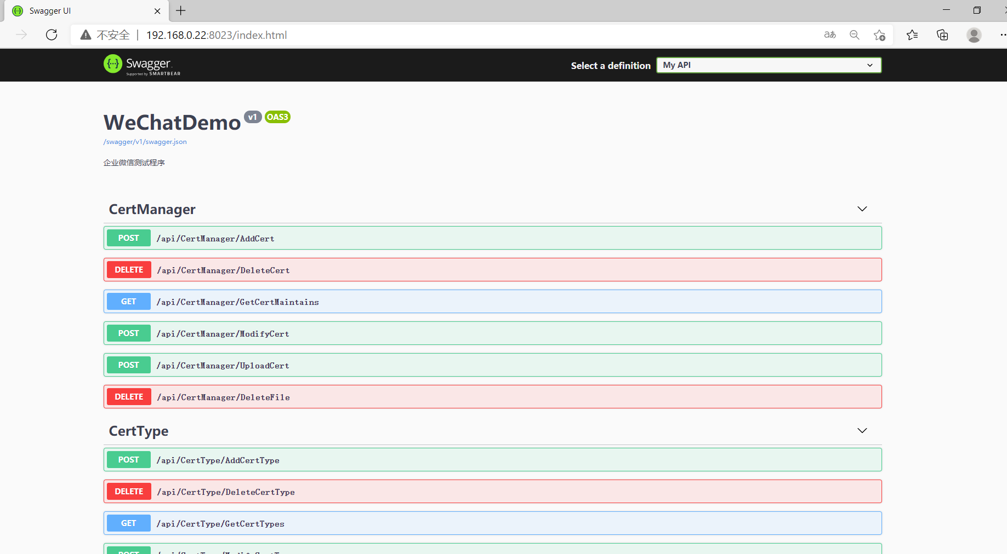Viewport: 1007px width, 554px height.
Task: Add this page to favorites star icon
Action: coord(879,35)
